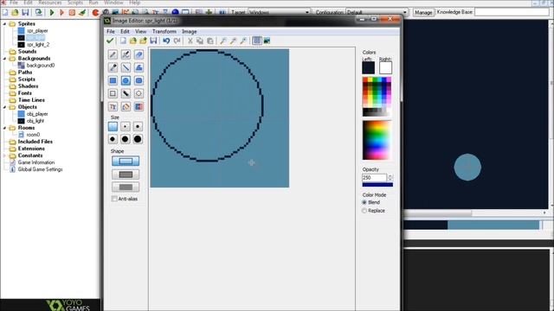554x311 pixels.
Task: Collapse the Rooms folder
Action: click(x=4, y=128)
